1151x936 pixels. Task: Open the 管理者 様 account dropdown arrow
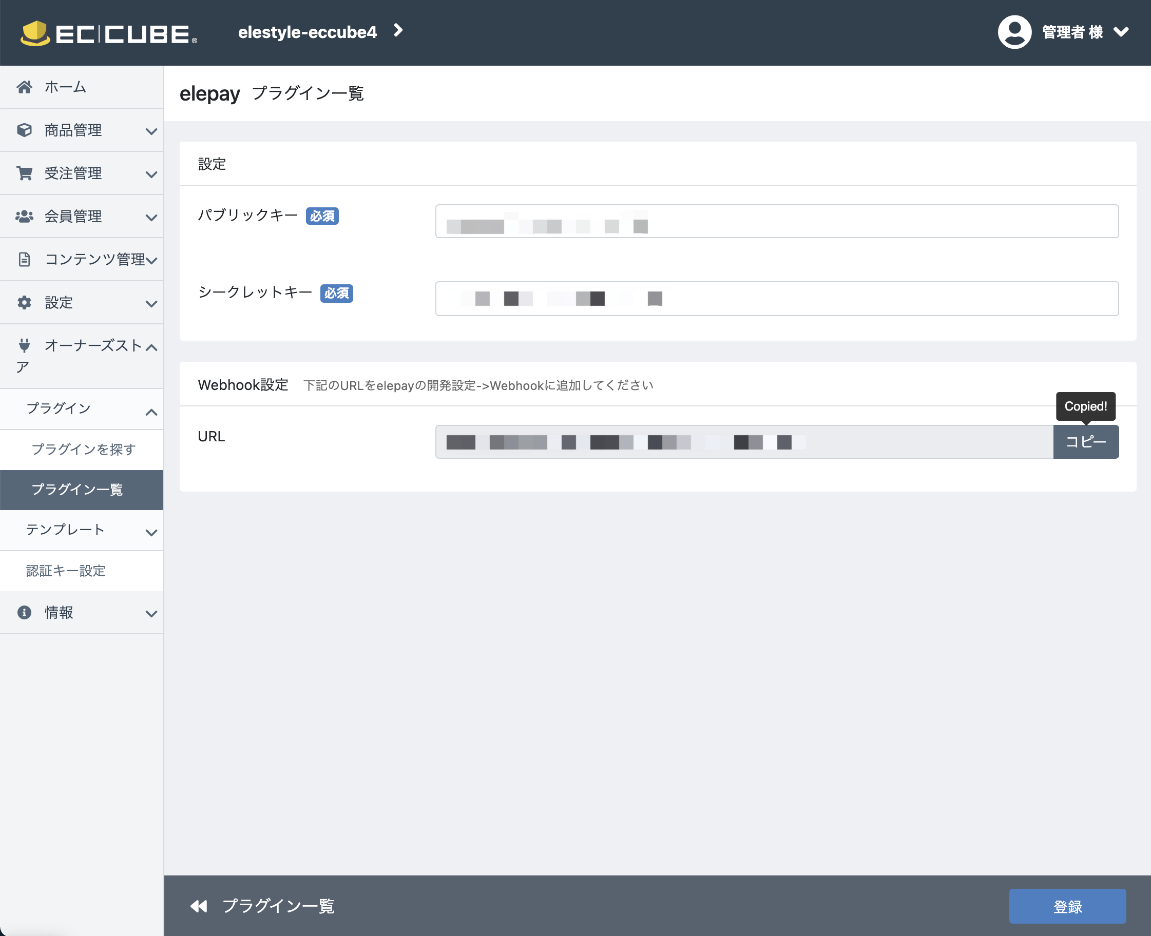click(1121, 32)
